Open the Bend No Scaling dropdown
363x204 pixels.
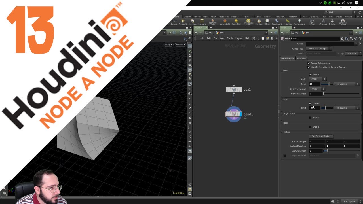[347, 84]
